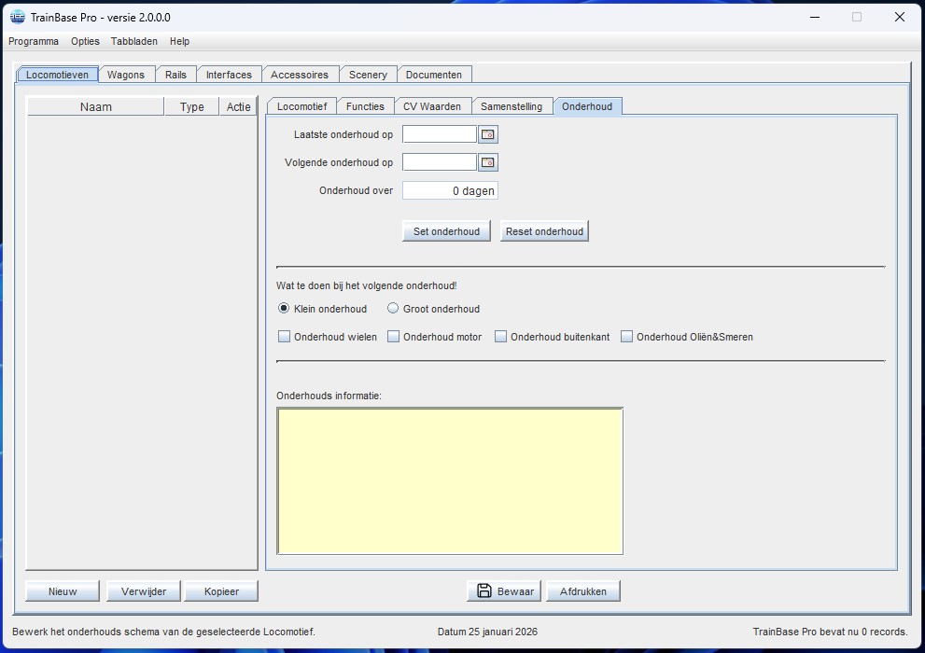
Task: Click in the Onderhouds informatie text area
Action: click(450, 481)
